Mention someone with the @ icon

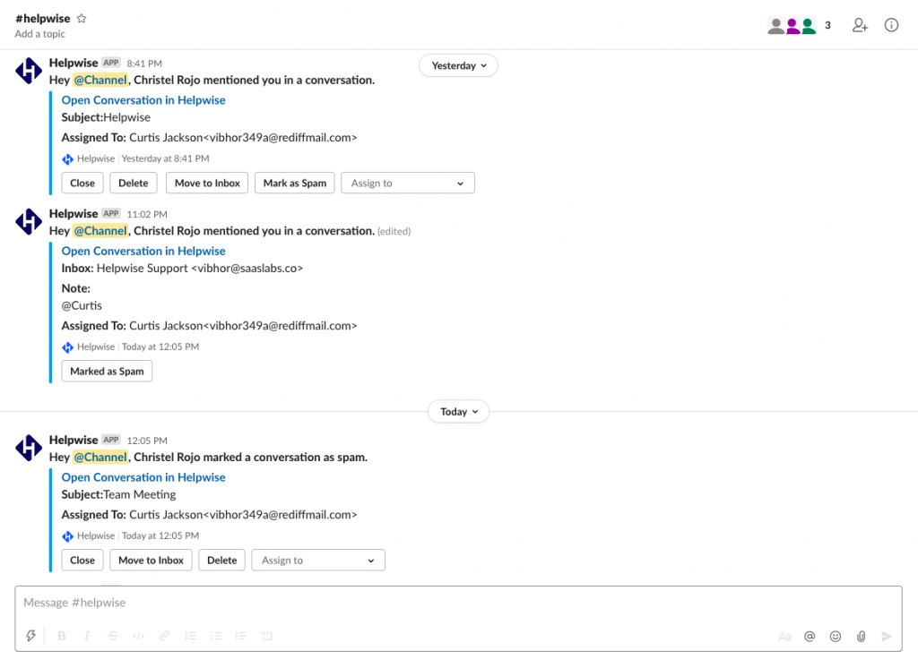tap(810, 636)
